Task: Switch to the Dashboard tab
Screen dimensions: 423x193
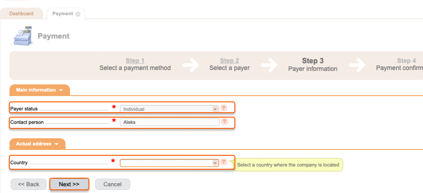Action: click(22, 13)
